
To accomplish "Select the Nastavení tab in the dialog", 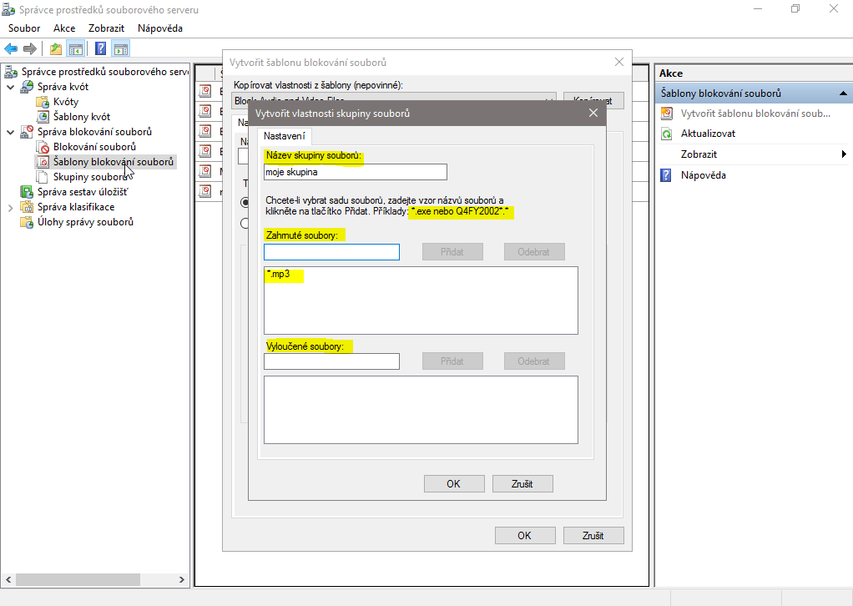I will [x=284, y=136].
